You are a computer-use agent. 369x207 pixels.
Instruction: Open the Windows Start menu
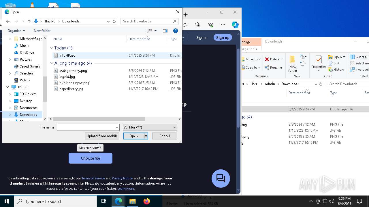pyautogui.click(x=7, y=201)
